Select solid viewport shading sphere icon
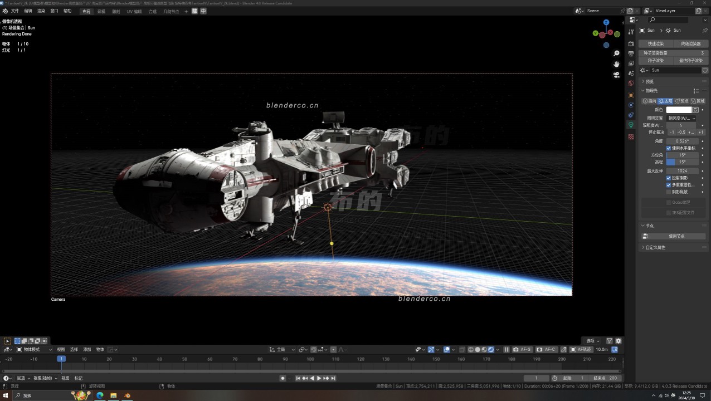 478,349
